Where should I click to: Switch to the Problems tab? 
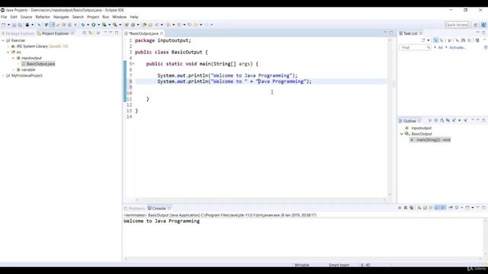click(x=134, y=209)
